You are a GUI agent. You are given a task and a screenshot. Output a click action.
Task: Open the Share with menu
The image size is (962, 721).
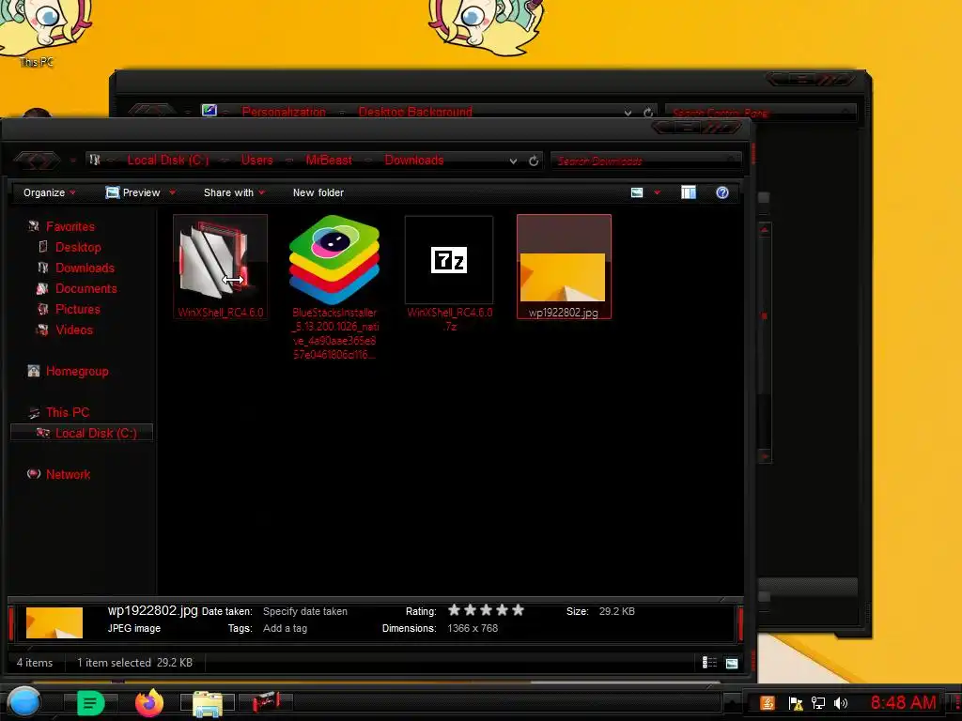point(234,192)
